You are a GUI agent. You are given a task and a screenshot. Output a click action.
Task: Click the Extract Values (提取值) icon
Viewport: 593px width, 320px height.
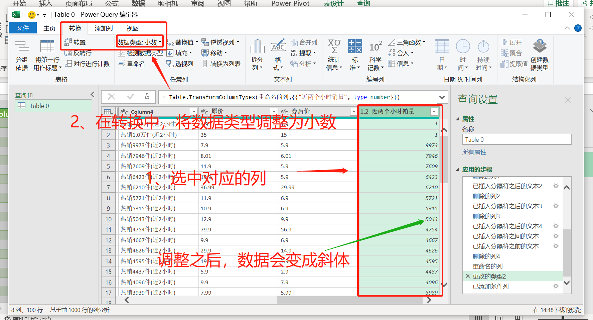(x=504, y=64)
